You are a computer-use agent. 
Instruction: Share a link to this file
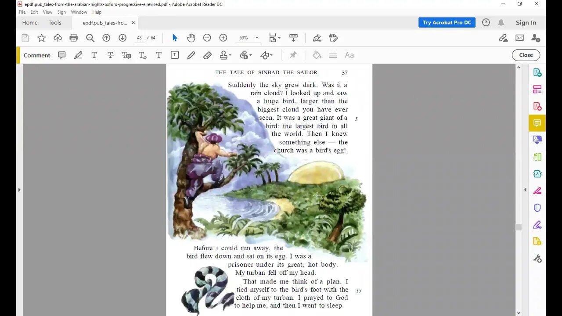503,38
